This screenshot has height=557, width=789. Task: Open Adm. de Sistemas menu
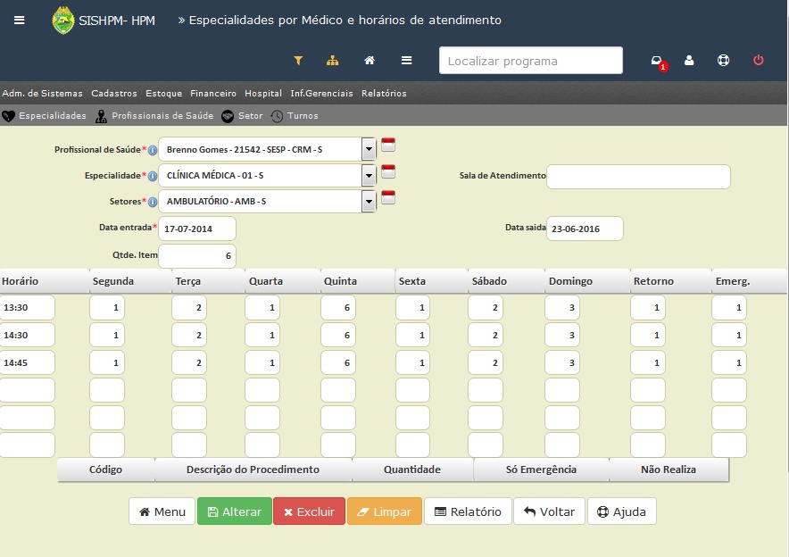(x=42, y=93)
